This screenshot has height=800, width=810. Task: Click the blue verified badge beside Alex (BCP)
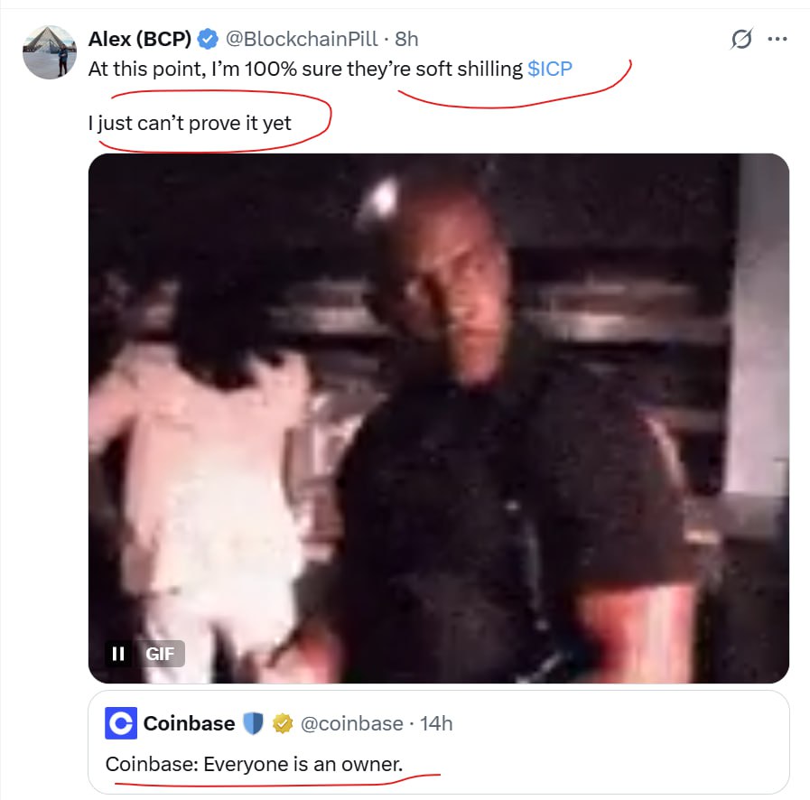coord(208,39)
